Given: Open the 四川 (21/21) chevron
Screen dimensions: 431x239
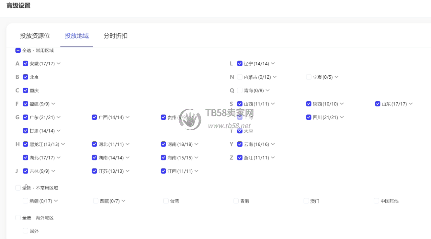Looking at the screenshot, I should point(342,117).
